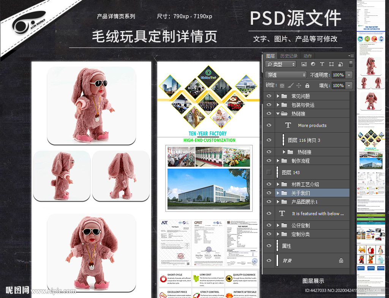Open the 不透明度 opacity value slider
Screen dimensions: 389x298
tap(348, 75)
